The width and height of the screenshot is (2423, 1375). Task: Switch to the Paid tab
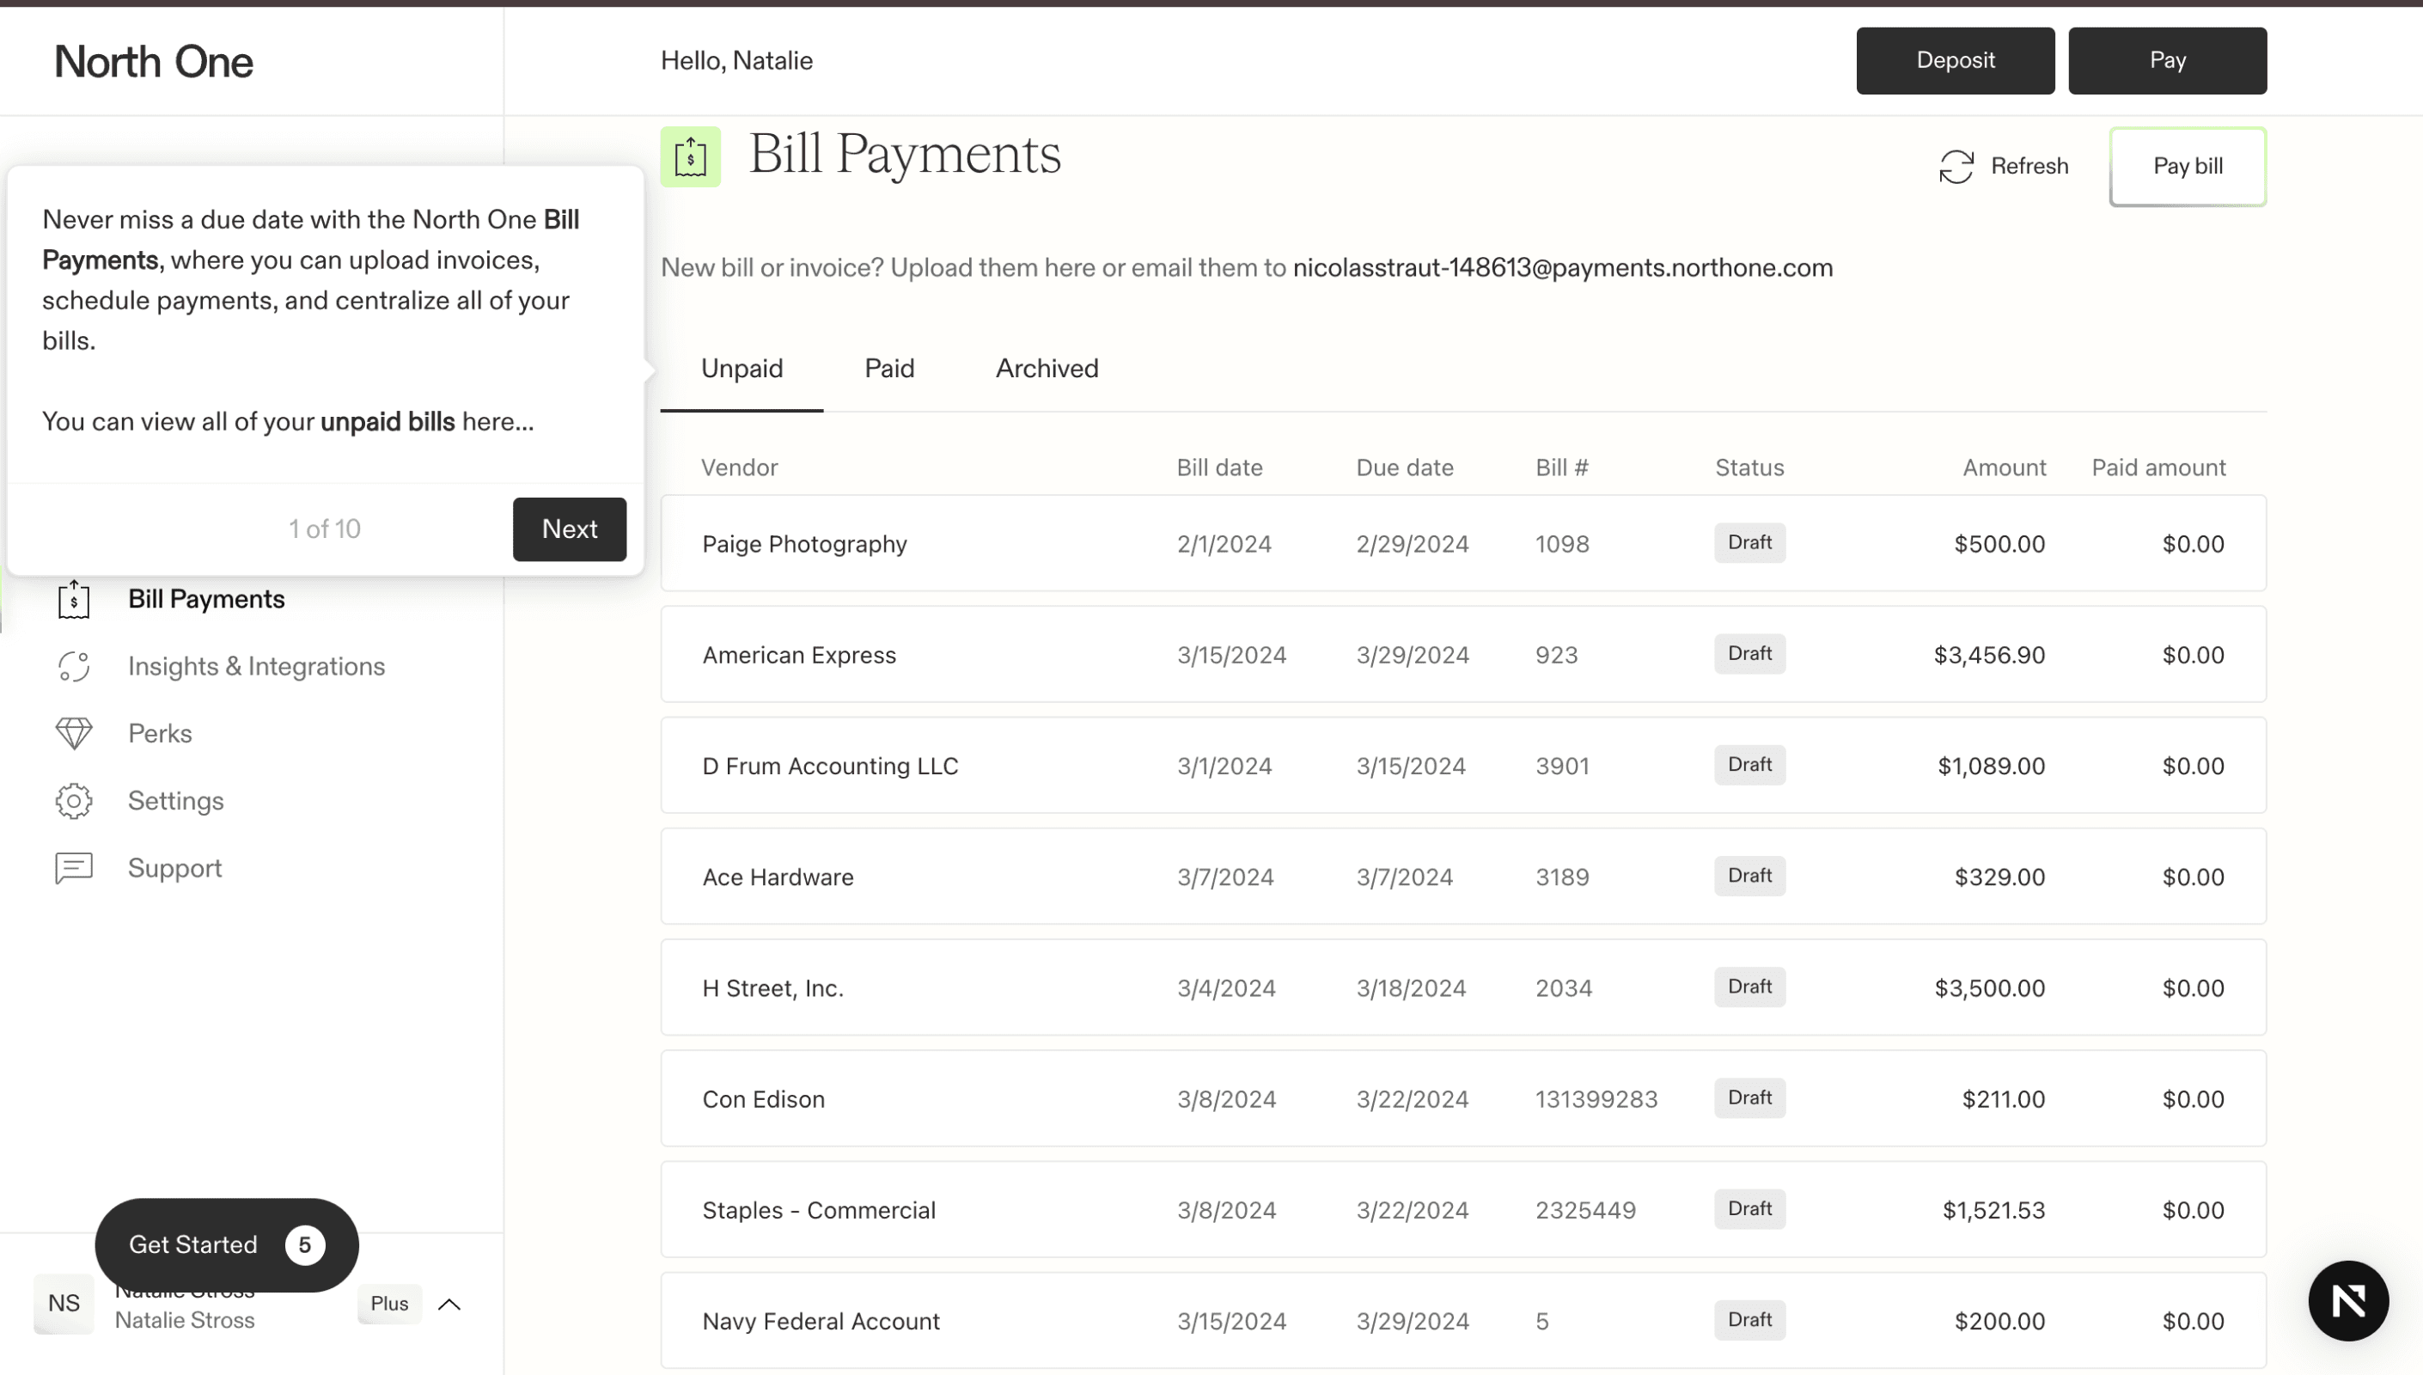889,369
